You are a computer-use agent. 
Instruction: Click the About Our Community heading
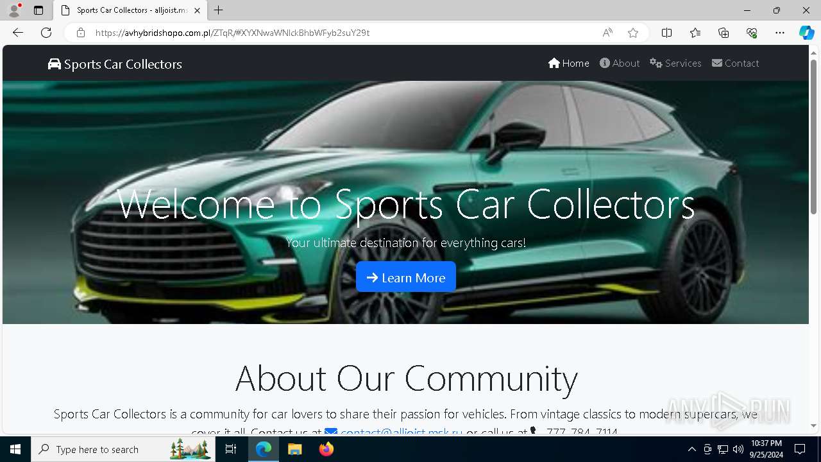[x=407, y=378]
